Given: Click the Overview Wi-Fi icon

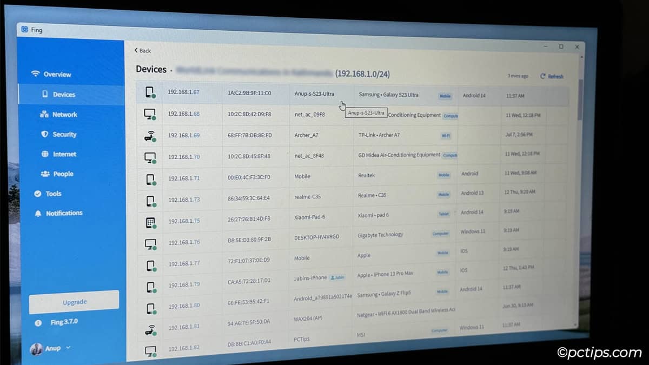Looking at the screenshot, I should pyautogui.click(x=35, y=74).
